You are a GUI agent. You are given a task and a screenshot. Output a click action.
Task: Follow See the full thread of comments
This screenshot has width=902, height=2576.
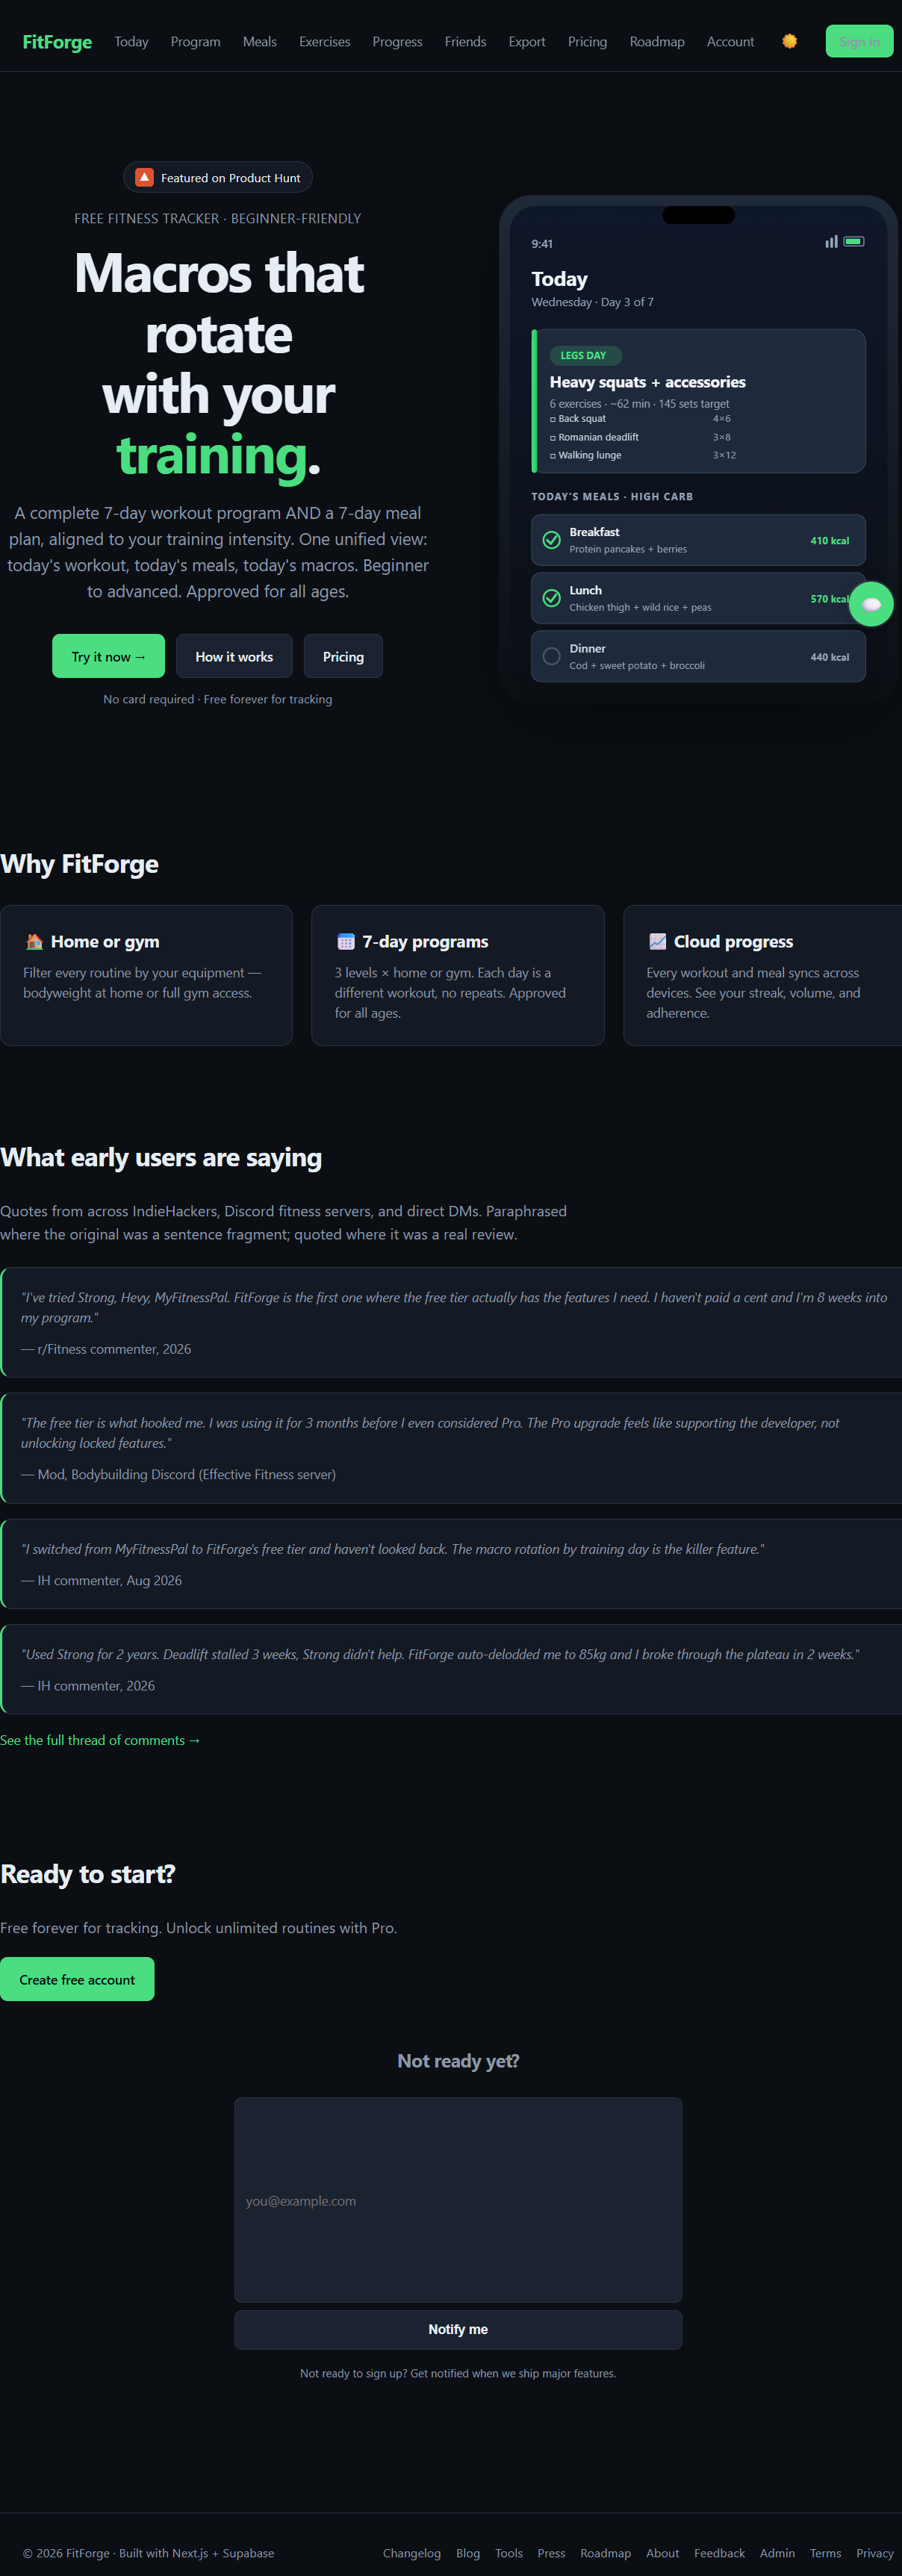(100, 1740)
